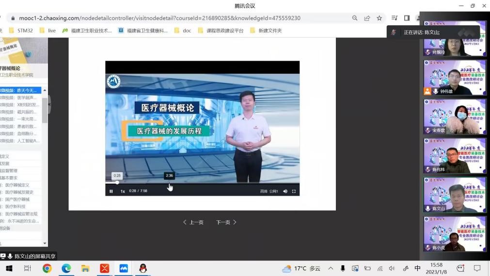Viewport: 490px width, 276px height.
Task: Open the 高清 video quality selector
Action: 264,191
